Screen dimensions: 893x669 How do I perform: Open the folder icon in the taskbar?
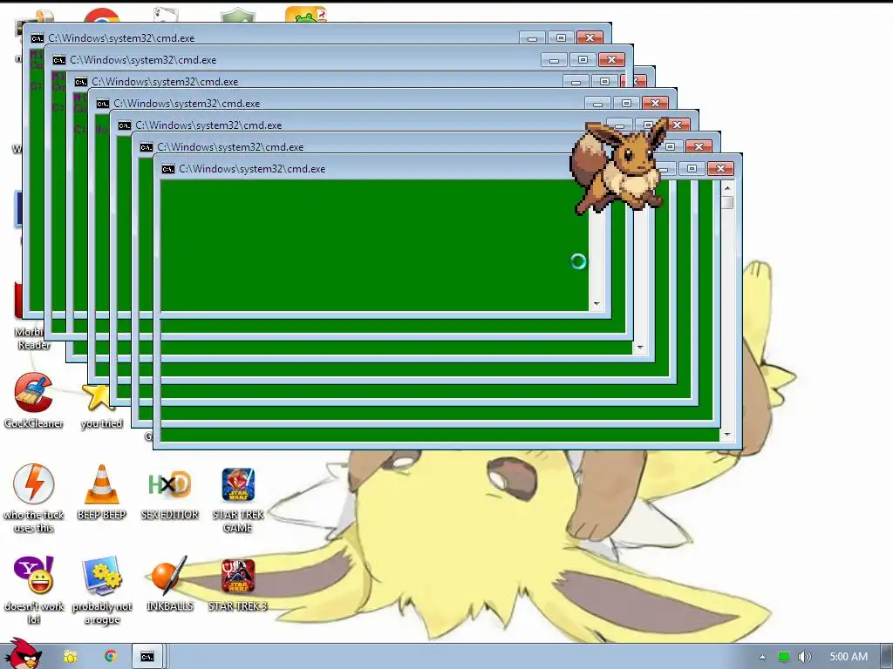coord(70,657)
